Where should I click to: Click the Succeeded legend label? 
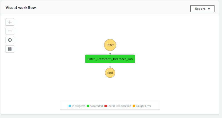[96, 106]
